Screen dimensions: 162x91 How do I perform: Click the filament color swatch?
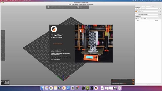pyautogui.click(x=136, y=12)
